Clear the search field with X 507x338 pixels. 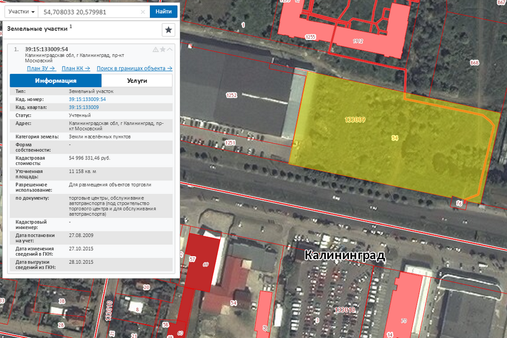coord(142,12)
